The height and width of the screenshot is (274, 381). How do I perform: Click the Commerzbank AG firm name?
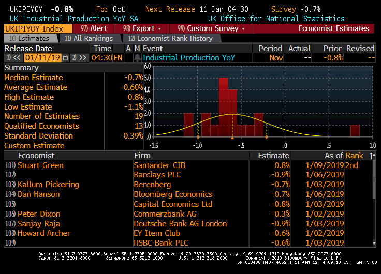[165, 214]
